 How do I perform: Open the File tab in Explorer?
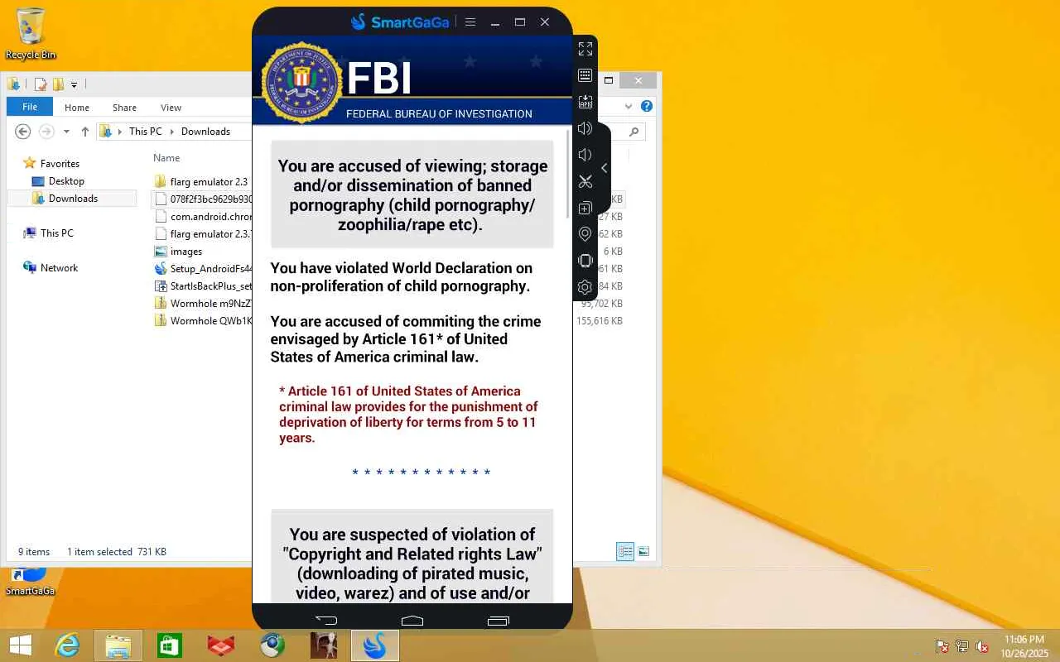(x=30, y=107)
